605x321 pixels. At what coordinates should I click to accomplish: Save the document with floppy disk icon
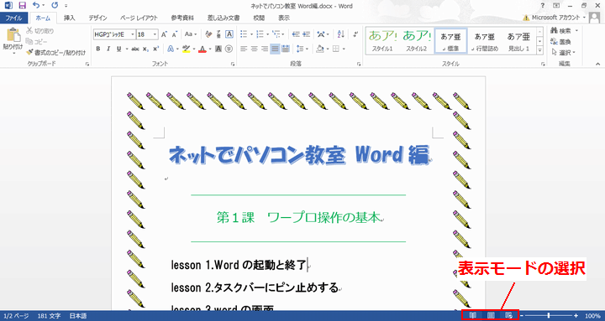coord(22,5)
